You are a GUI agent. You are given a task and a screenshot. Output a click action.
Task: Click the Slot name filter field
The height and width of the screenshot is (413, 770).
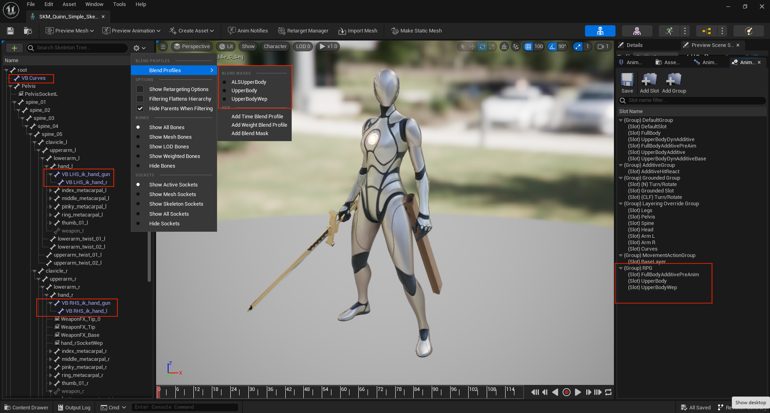692,100
